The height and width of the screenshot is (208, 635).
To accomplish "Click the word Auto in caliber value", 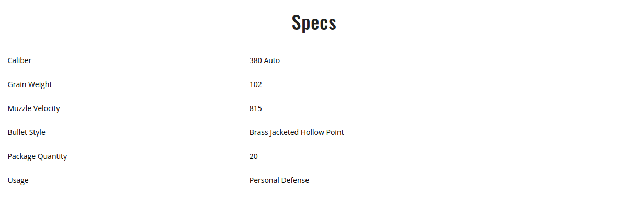I will 272,60.
